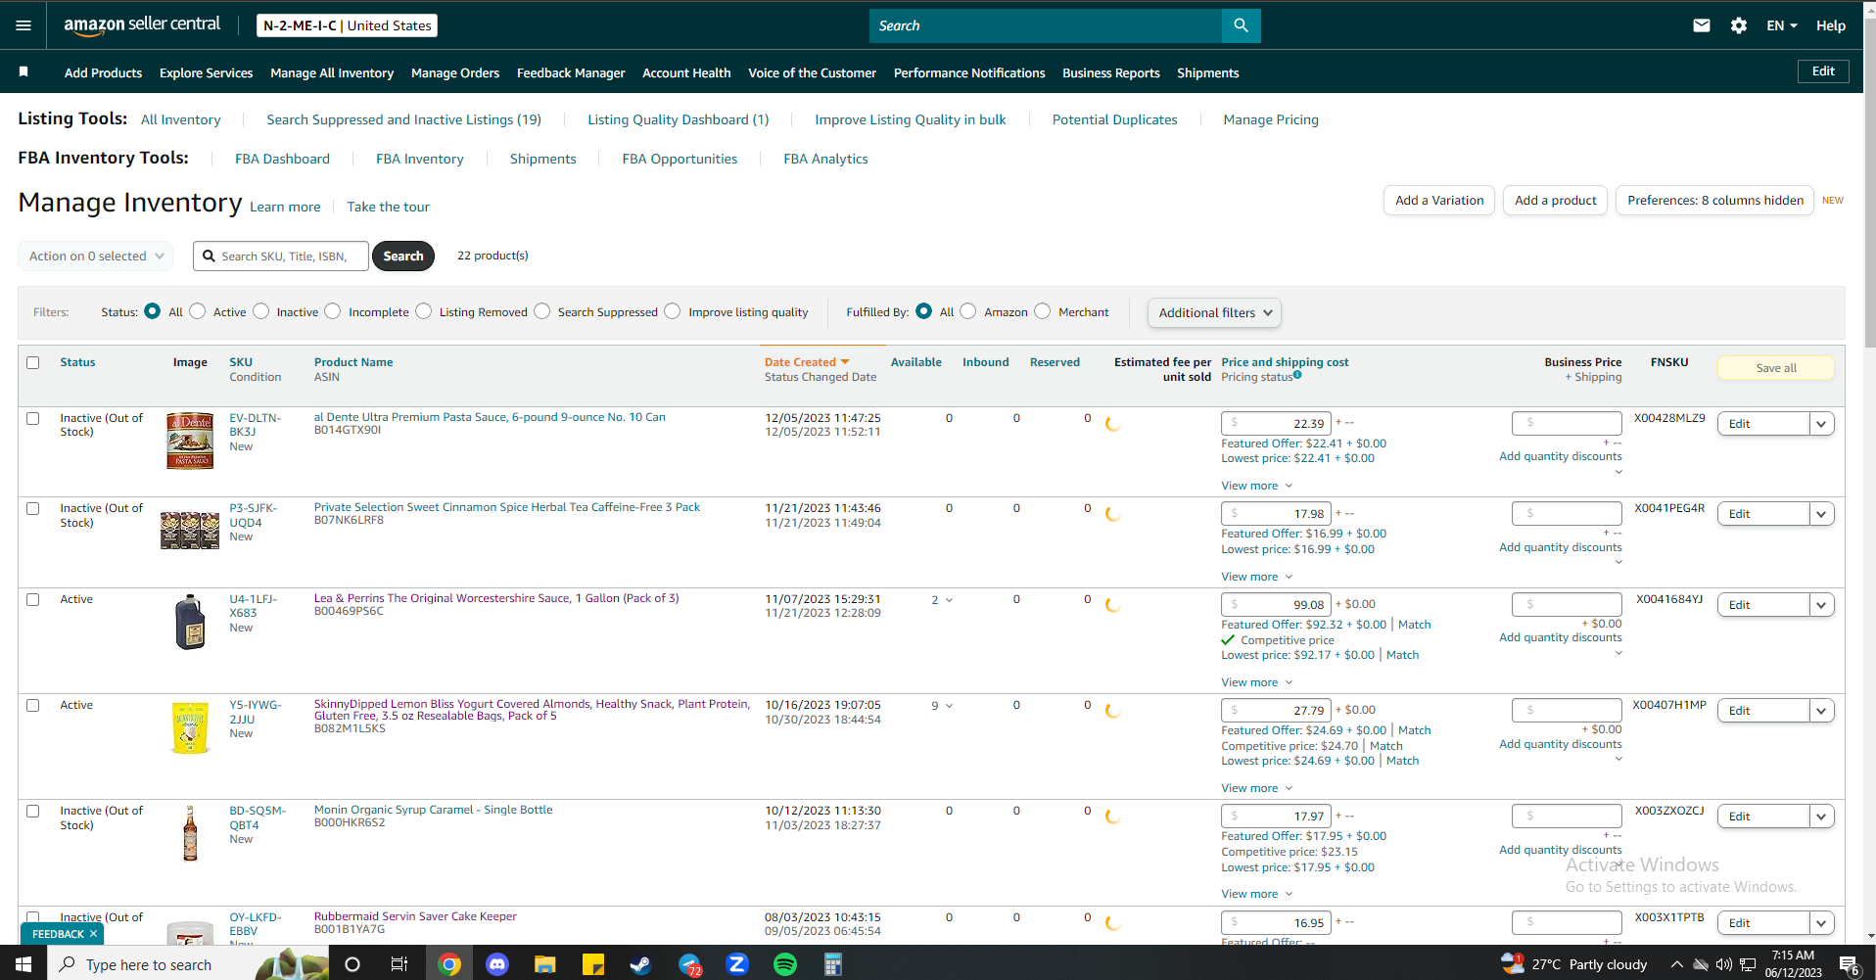Click the Add a Variation button
1876x980 pixels.
coord(1439,201)
